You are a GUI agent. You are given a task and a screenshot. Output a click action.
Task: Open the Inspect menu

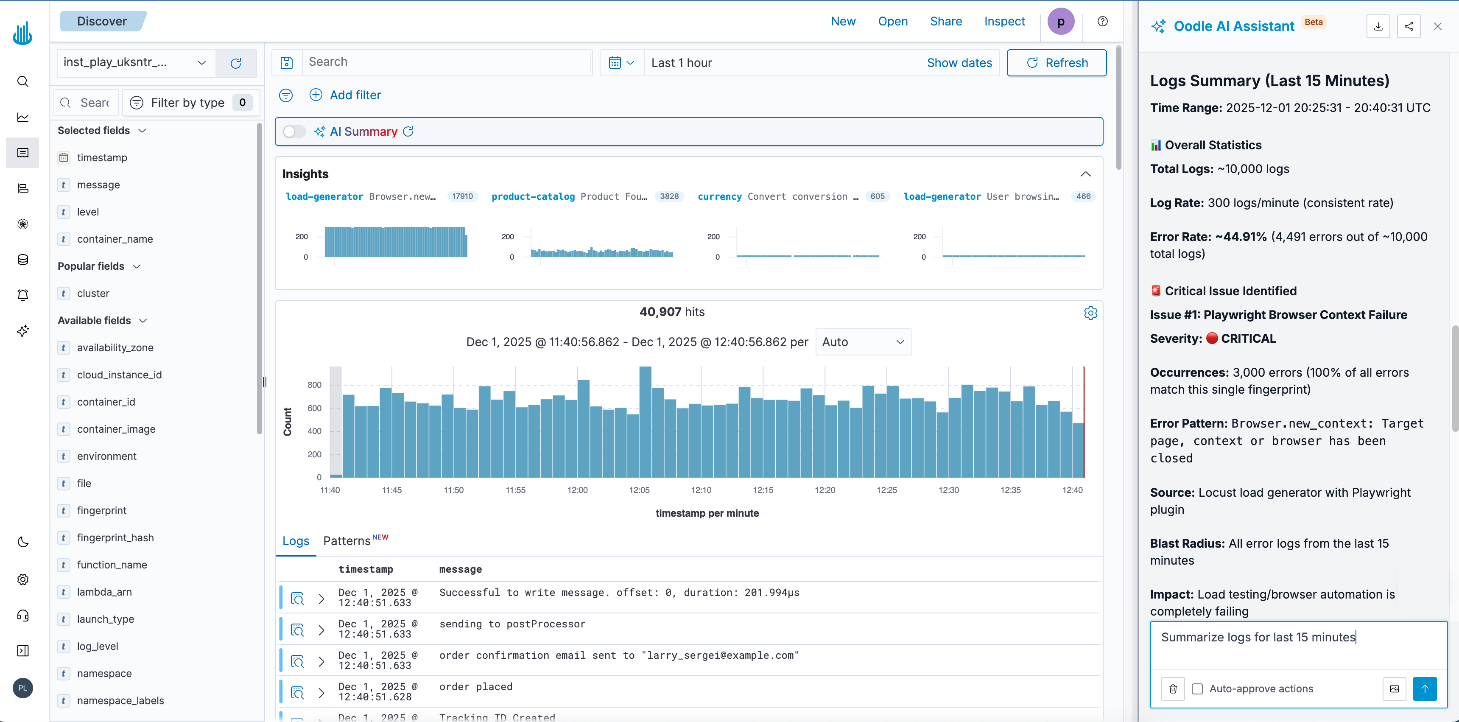click(x=1004, y=21)
